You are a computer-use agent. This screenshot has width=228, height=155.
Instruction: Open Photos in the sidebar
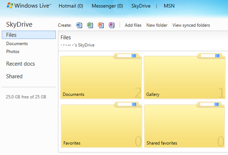13,51
